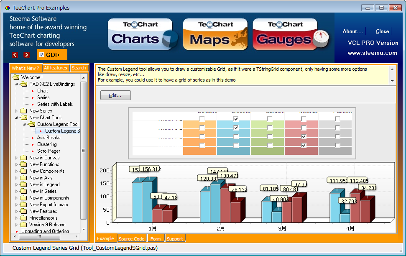Open the TeeChart Gauges banner

tap(290, 34)
